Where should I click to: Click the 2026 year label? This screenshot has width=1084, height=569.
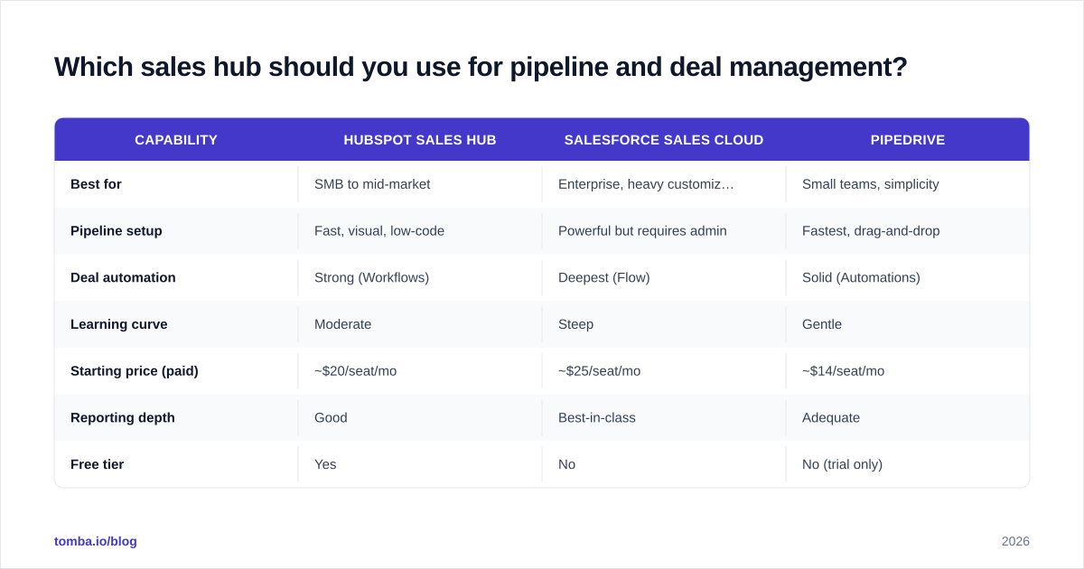(x=1015, y=541)
